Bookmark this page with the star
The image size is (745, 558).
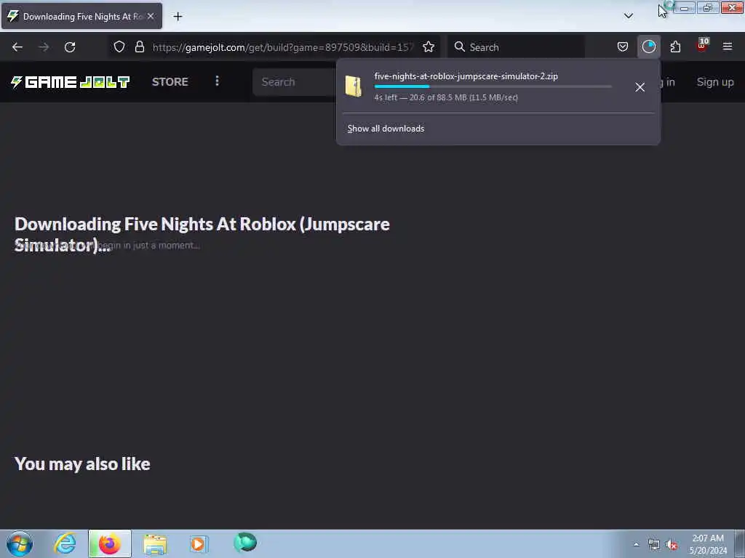428,47
